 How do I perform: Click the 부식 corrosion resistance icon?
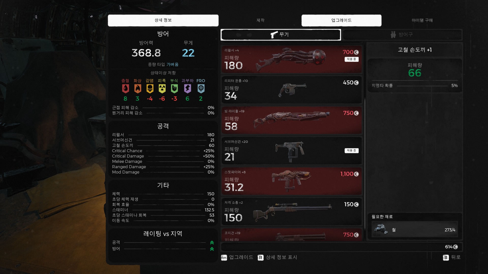(x=174, y=89)
